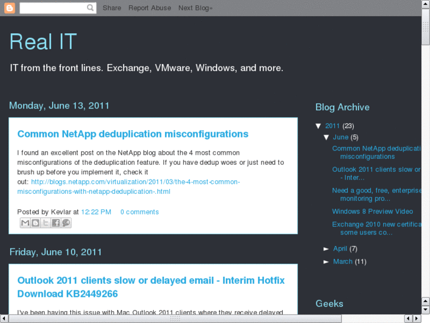Screen dimensions: 430x323
Task: Click the horizontal scrollbar left arrow
Action: click(4, 319)
